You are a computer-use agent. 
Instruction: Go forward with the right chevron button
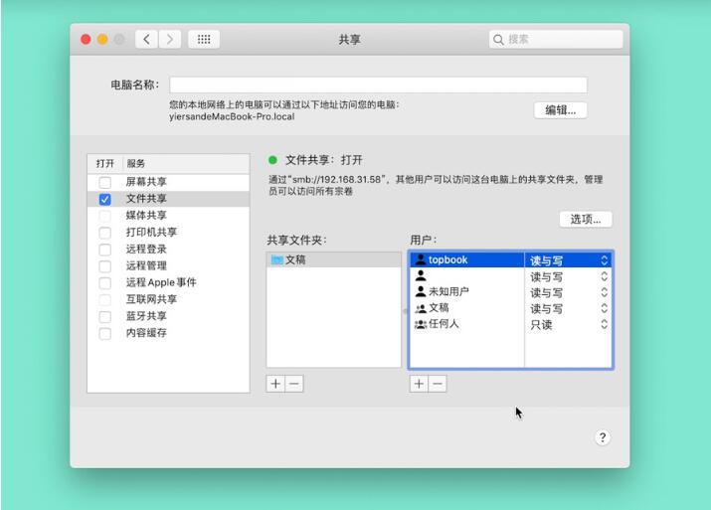(x=170, y=40)
